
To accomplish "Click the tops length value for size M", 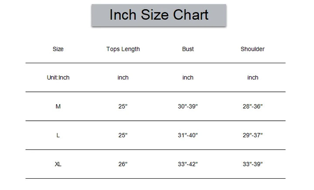I will click(x=123, y=106).
